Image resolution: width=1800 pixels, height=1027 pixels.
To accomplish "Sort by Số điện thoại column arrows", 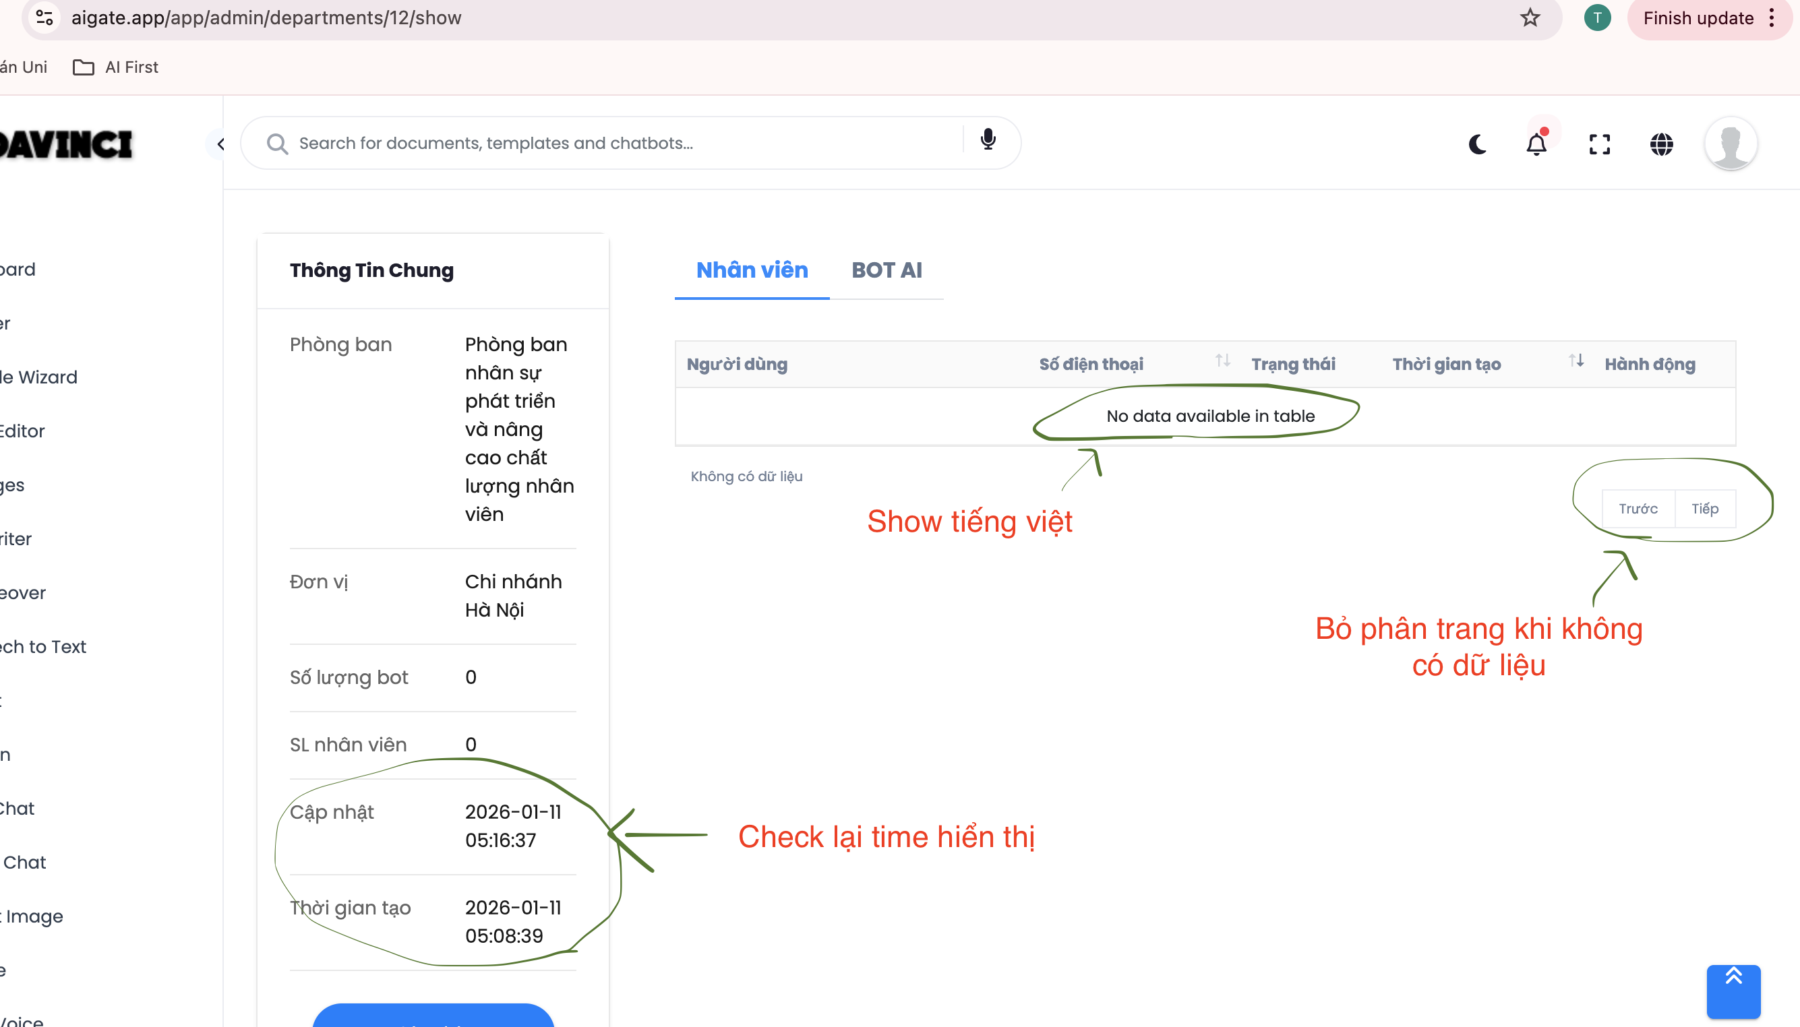I will tap(1222, 361).
